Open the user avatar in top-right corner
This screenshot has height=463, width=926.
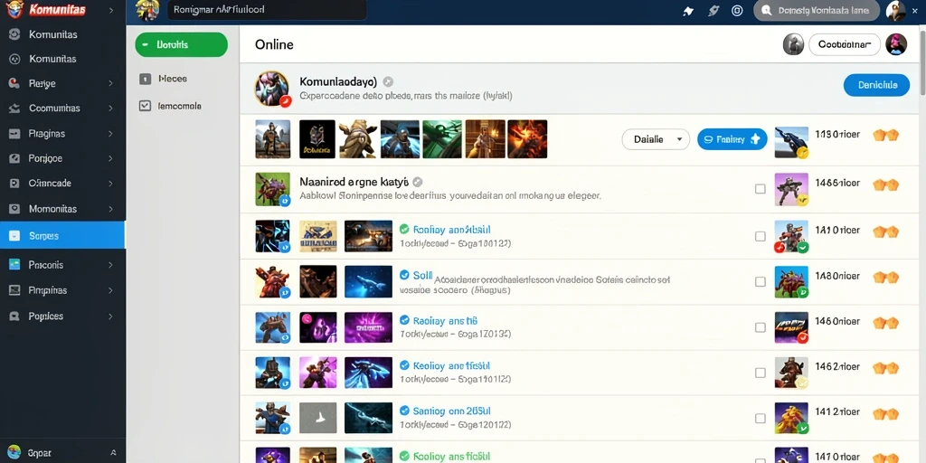pyautogui.click(x=896, y=11)
